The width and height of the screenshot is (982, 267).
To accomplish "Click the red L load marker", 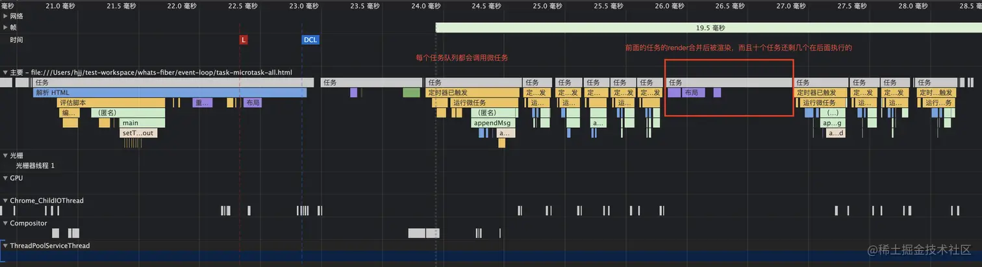I will 244,40.
